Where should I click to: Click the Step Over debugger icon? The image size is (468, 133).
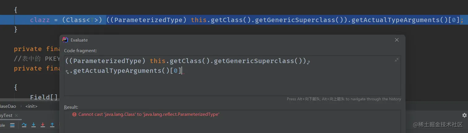24,125
